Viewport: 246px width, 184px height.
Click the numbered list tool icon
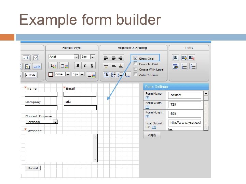(x=184, y=66)
